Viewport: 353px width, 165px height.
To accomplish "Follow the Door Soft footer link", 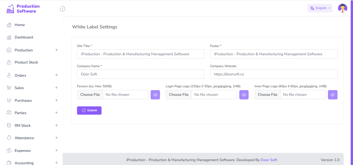I will click(x=269, y=160).
